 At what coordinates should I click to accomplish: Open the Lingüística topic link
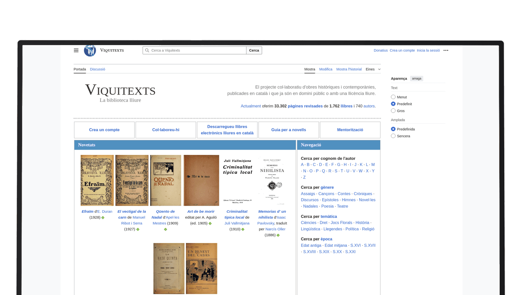point(310,229)
